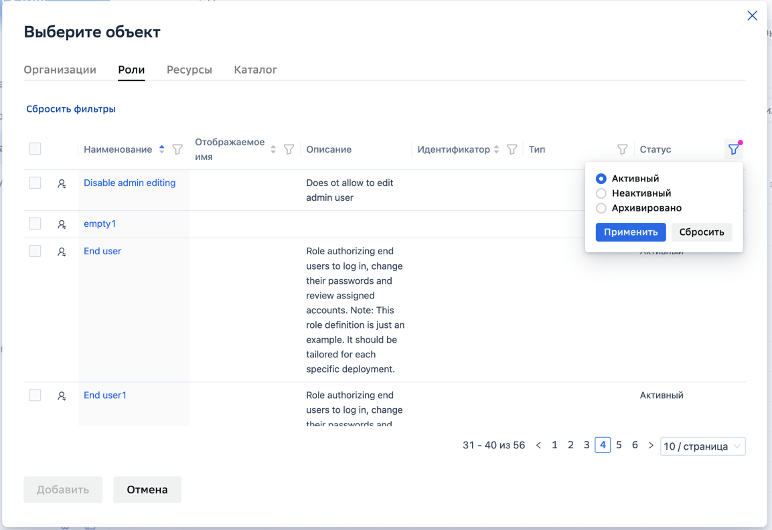Switch to the Каталог tab
The width and height of the screenshot is (772, 530).
coord(256,70)
